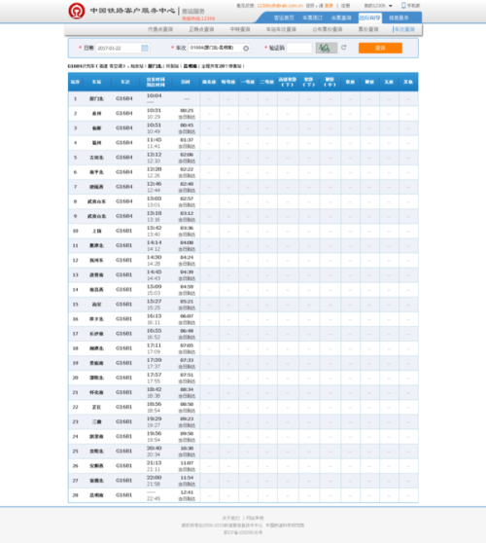The image size is (486, 543).
Task: Click the 验证码 captcha text box
Action: pyautogui.click(x=299, y=48)
